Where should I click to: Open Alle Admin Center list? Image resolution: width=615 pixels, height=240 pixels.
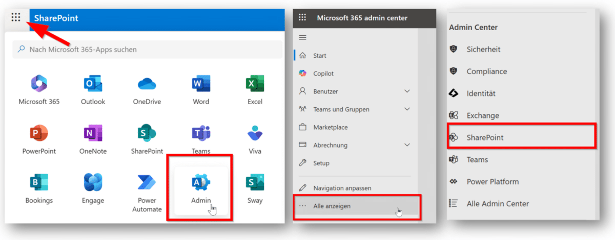(x=497, y=204)
